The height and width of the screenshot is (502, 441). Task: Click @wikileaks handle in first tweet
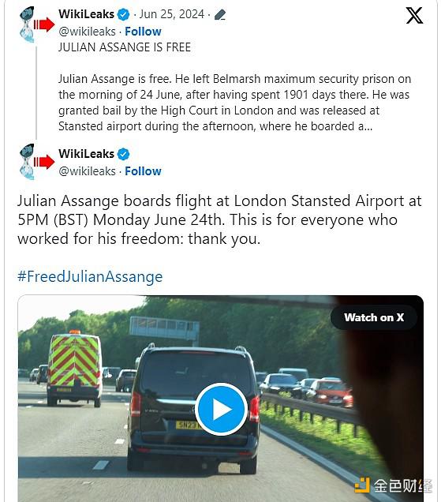click(87, 32)
